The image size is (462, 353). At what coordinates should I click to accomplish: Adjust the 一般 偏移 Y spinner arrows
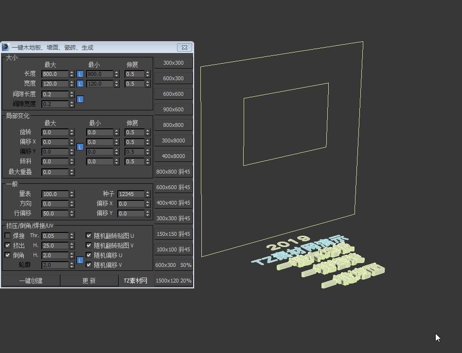[148, 213]
